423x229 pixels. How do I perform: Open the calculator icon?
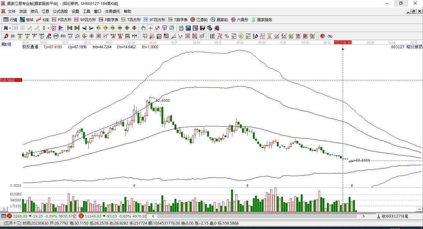point(188,28)
